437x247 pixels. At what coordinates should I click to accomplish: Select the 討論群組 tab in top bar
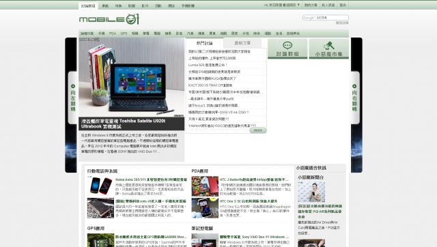[88, 5]
